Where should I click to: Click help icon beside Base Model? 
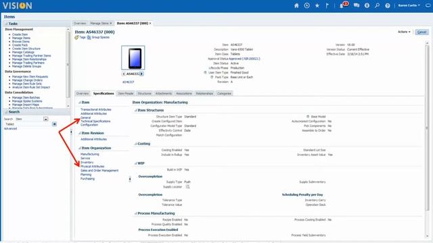pos(308,117)
